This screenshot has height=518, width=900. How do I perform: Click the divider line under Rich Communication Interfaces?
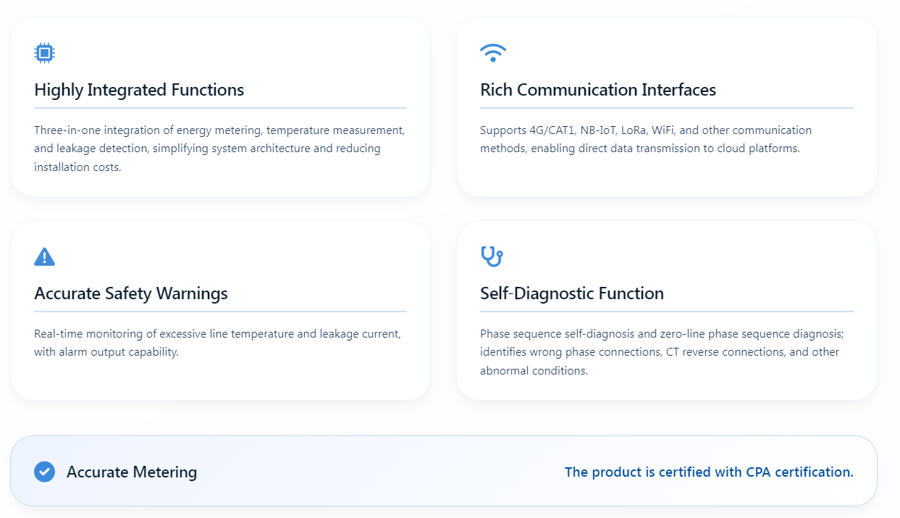(x=666, y=108)
